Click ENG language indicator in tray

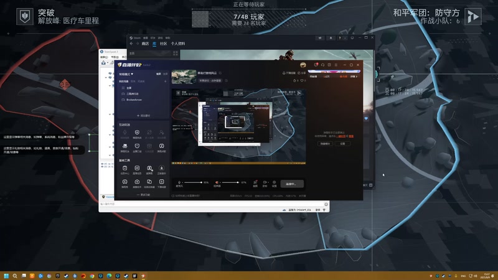click(463, 276)
